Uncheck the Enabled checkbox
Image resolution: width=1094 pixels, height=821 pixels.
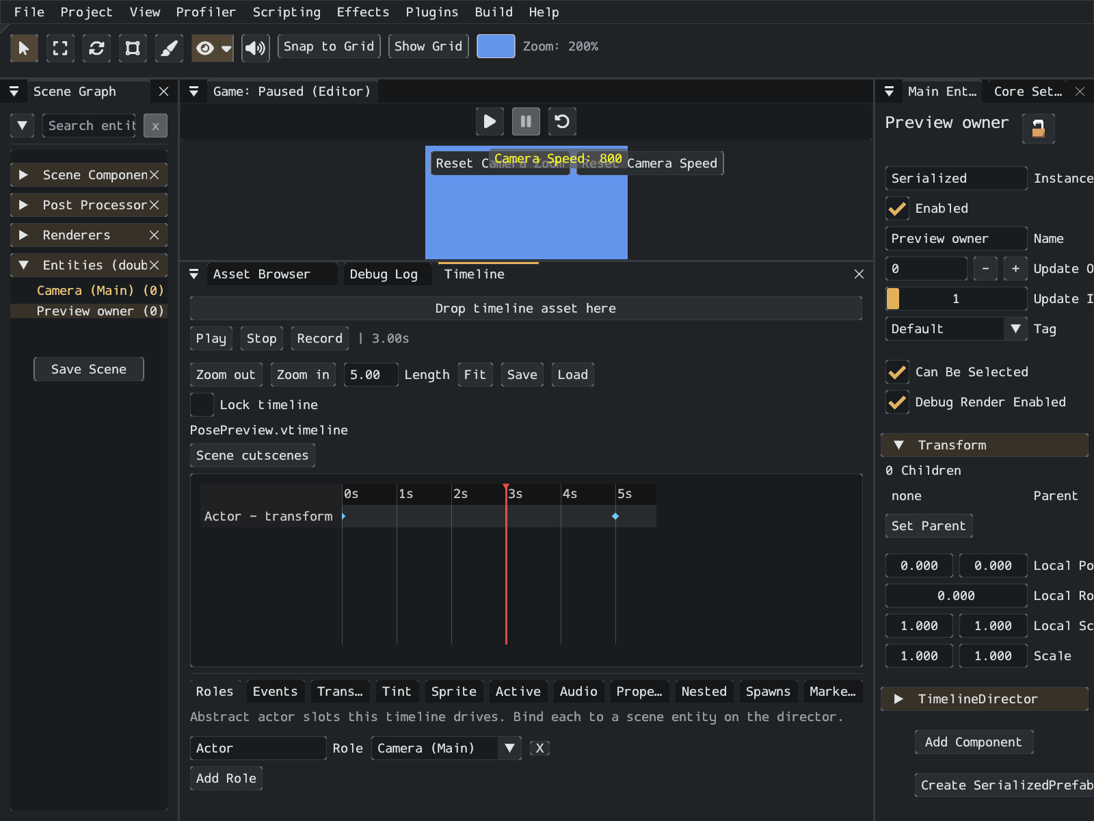click(x=897, y=208)
